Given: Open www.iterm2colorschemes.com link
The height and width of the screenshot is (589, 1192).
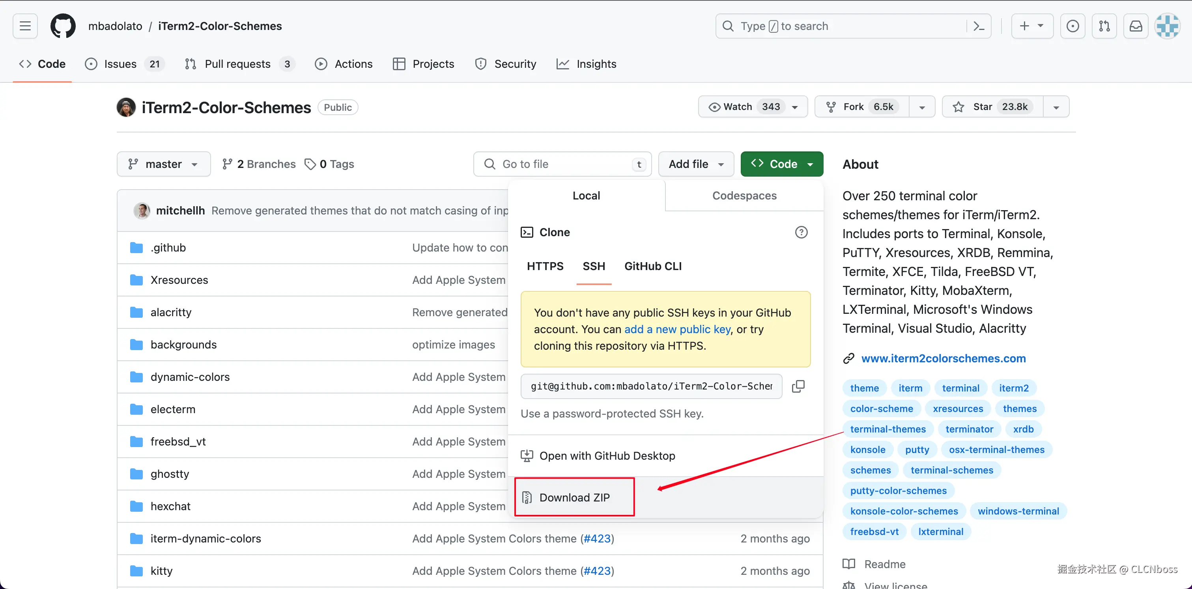Looking at the screenshot, I should tap(943, 358).
